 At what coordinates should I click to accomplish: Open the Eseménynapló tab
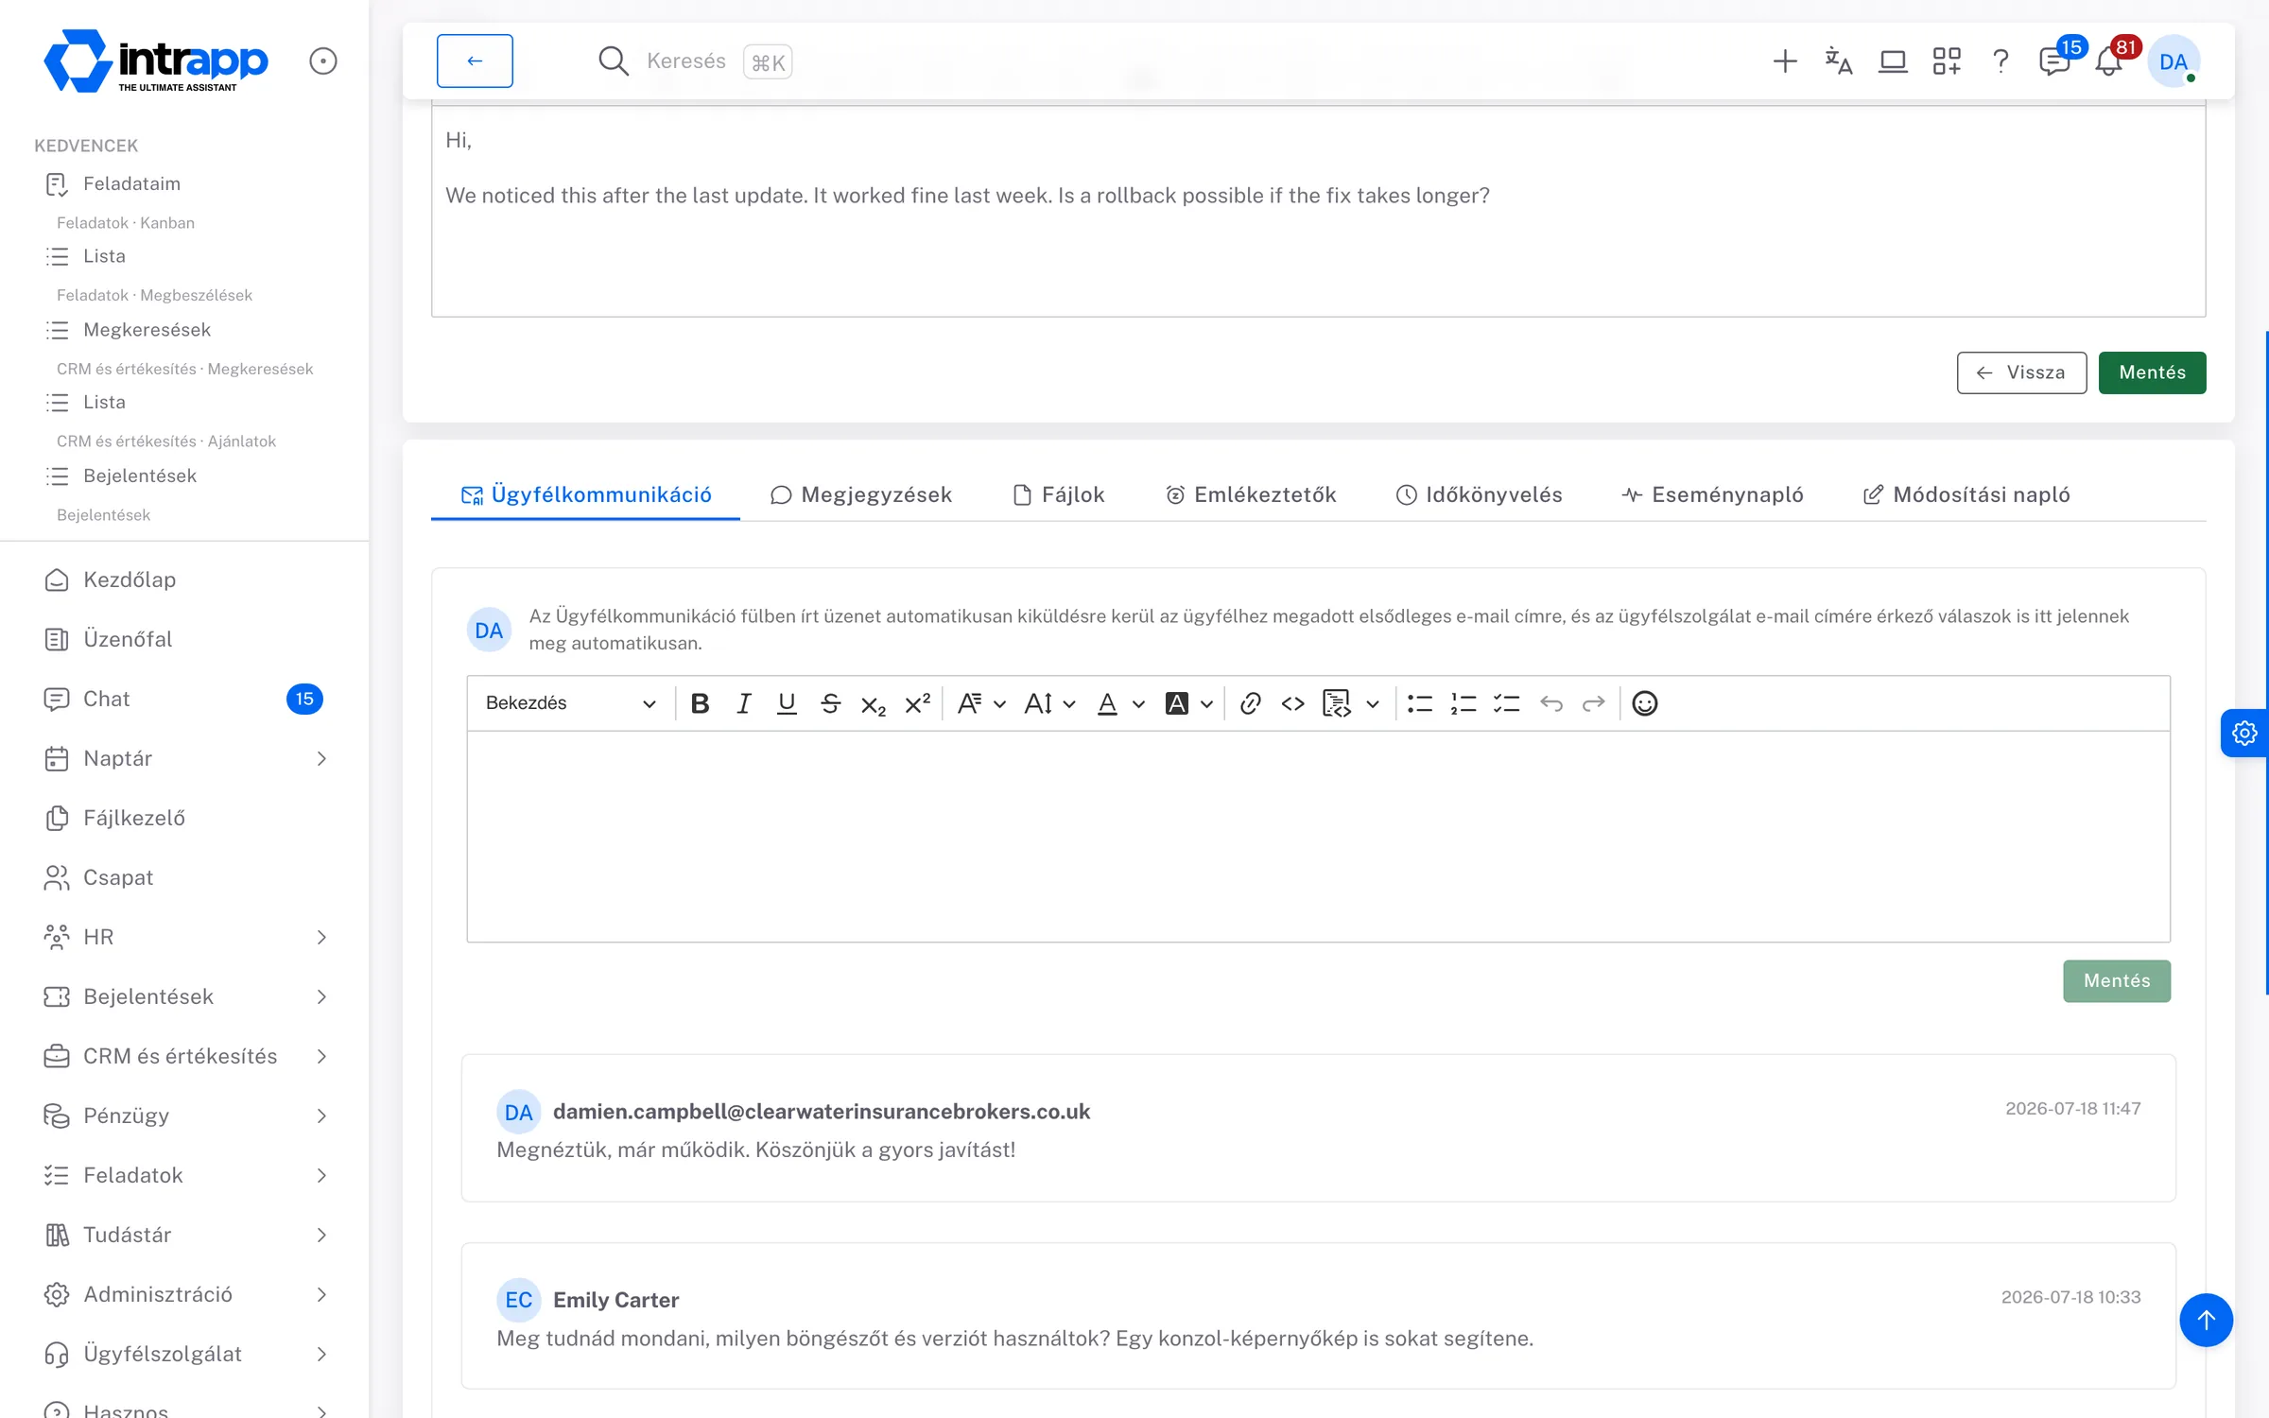point(1713,494)
